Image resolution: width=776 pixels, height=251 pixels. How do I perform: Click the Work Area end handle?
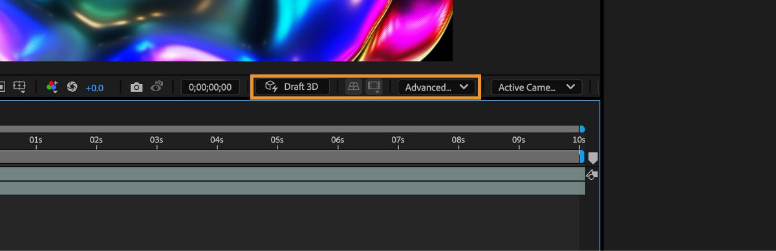582,157
